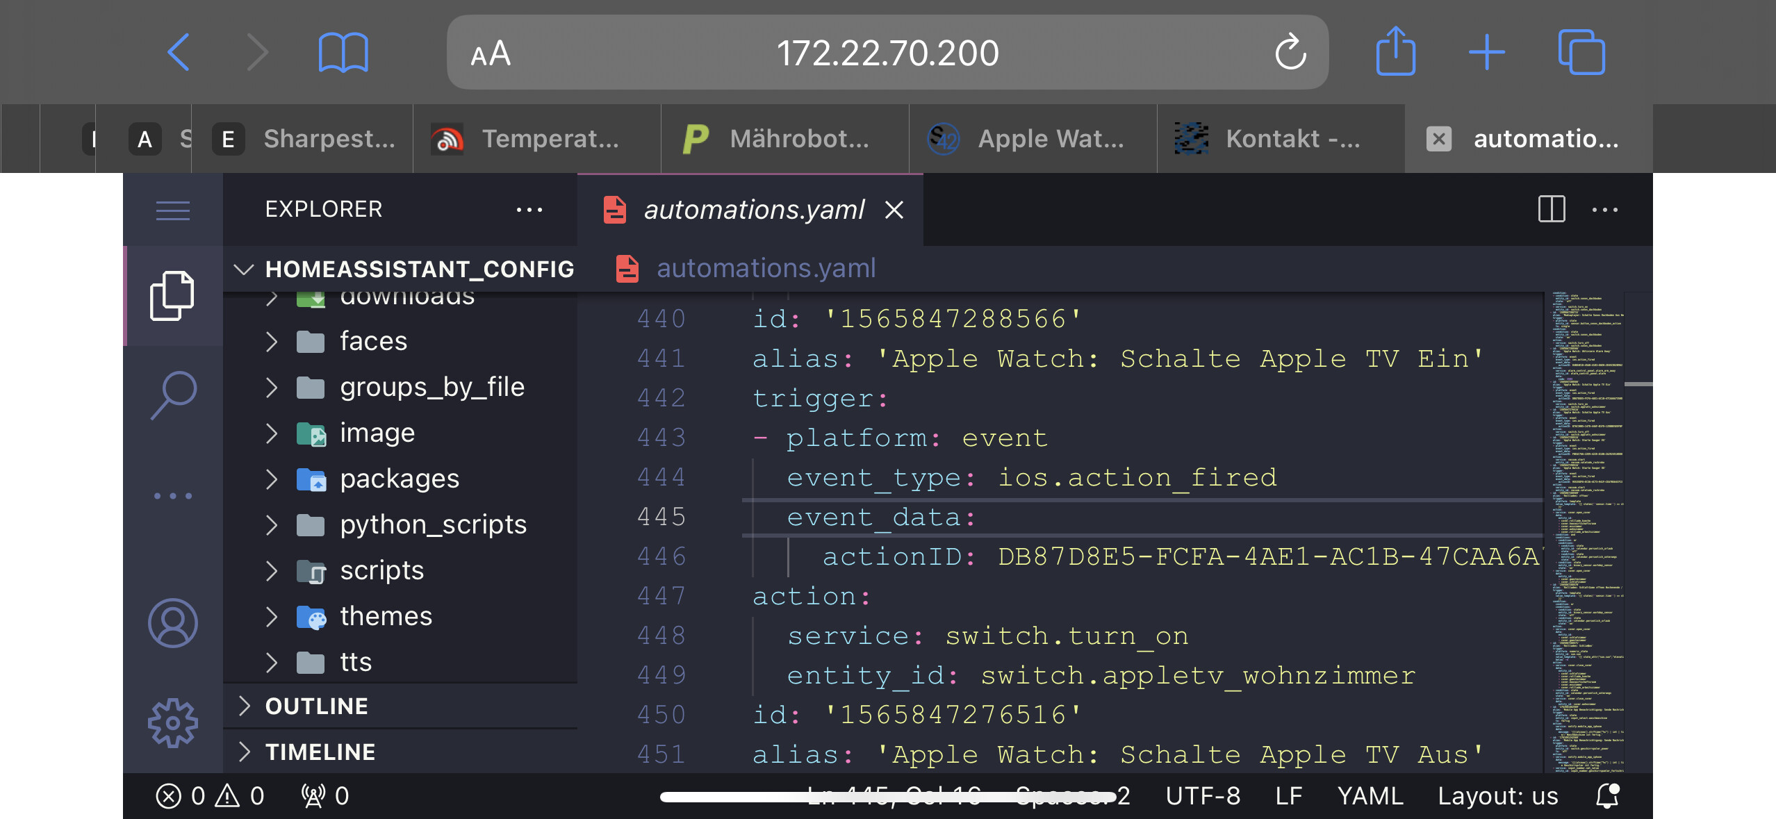Split the editor right
Viewport: 1776px width, 819px height.
click(1552, 209)
